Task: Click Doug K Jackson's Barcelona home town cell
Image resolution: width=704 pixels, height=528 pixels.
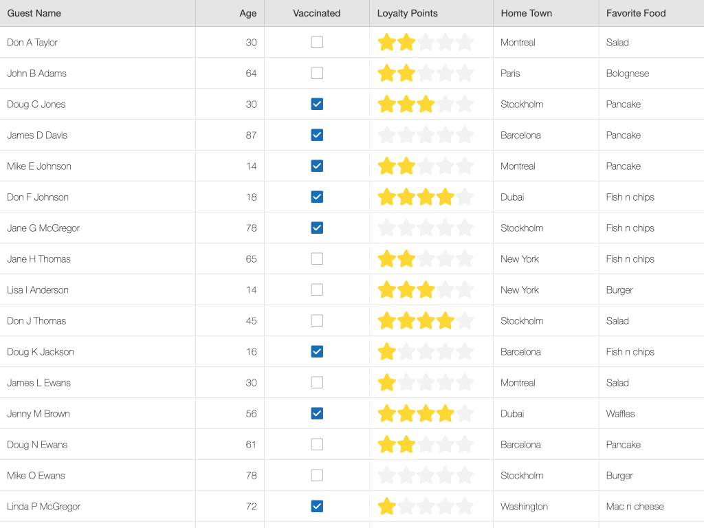Action: click(520, 352)
